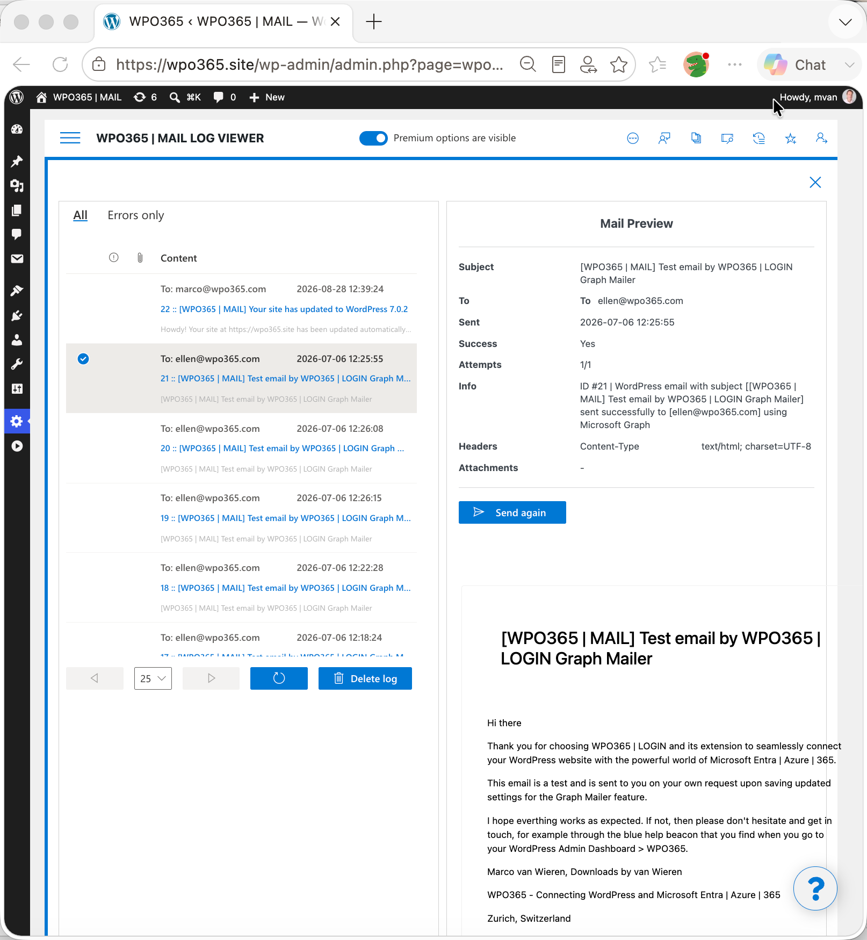
Task: Open the WordPress logo menu in admin bar
Action: [17, 97]
